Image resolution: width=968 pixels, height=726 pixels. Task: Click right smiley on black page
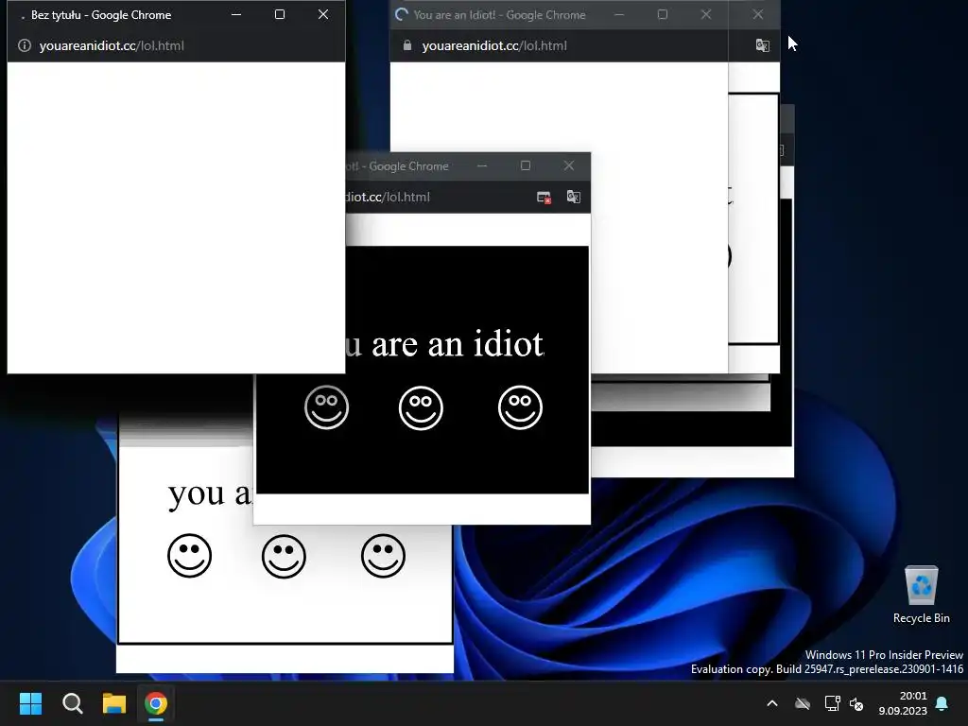521,407
